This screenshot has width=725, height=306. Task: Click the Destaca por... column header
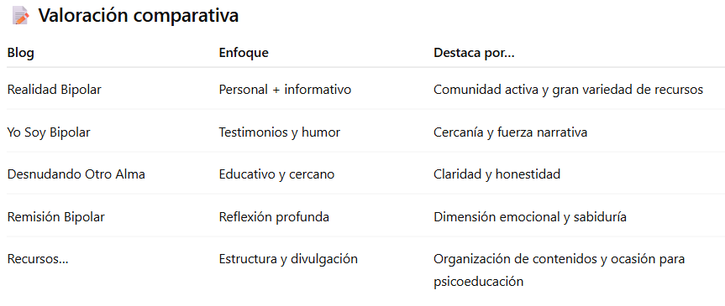click(x=474, y=53)
